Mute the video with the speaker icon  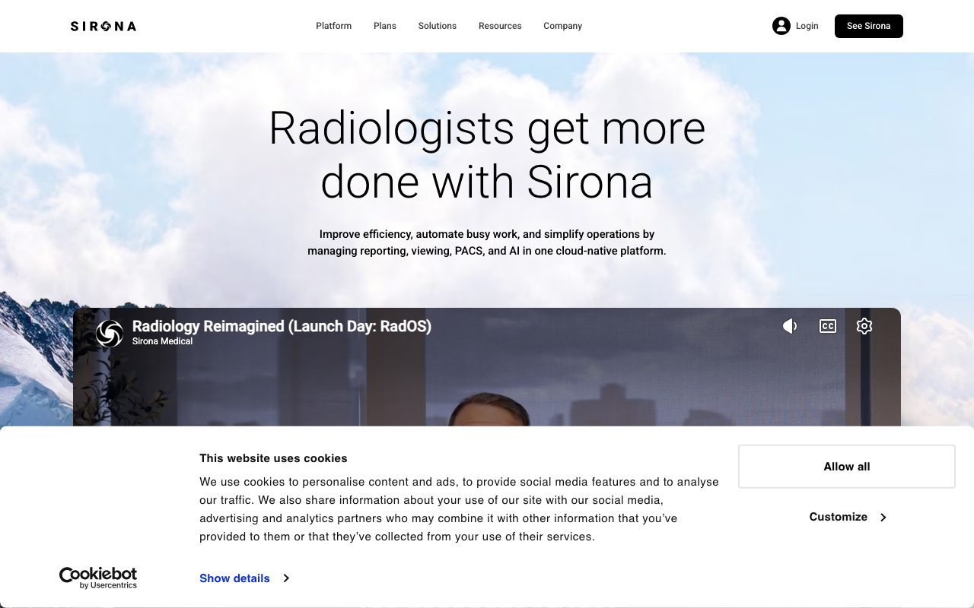(x=790, y=326)
